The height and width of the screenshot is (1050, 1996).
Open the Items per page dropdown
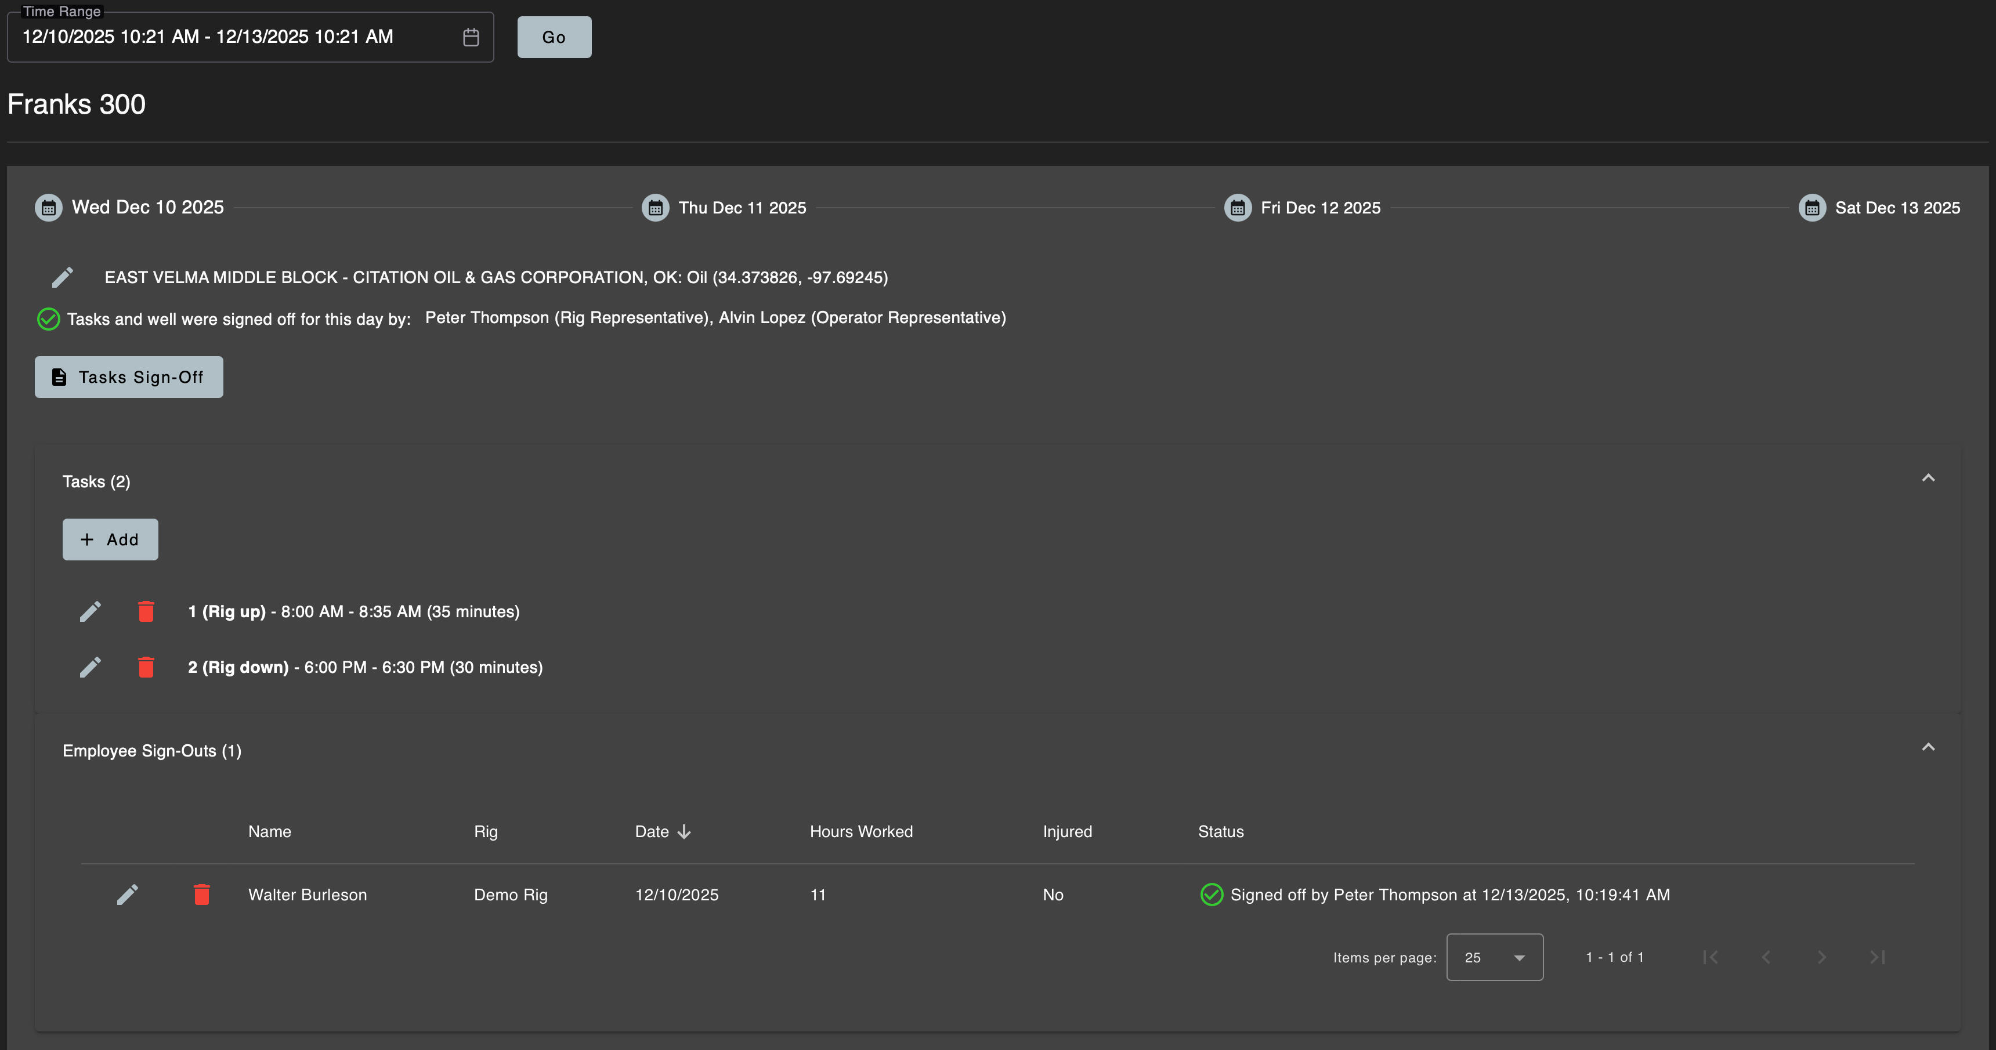pos(1494,958)
